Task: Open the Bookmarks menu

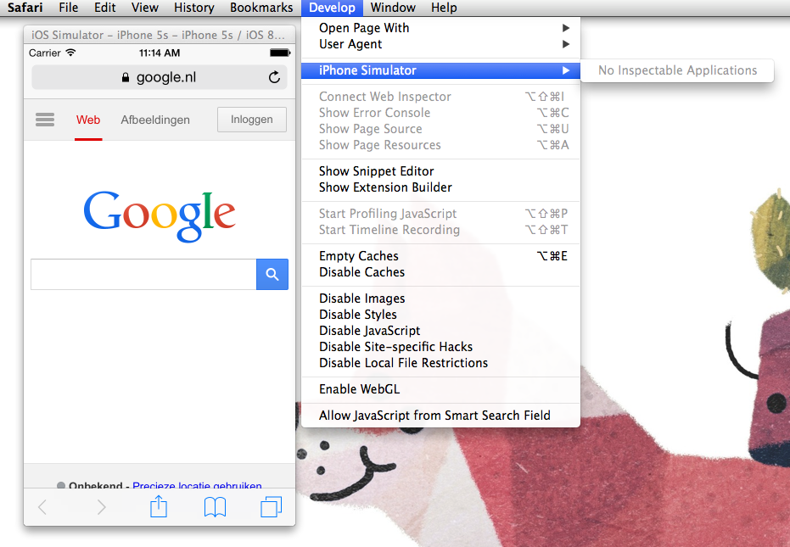Action: 261,8
